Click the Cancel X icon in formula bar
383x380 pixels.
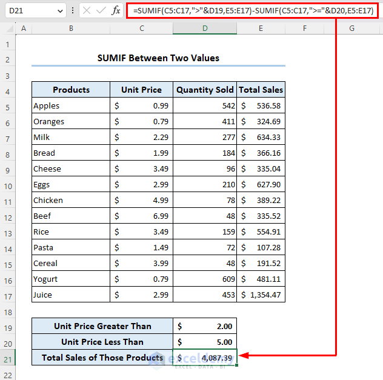point(87,10)
